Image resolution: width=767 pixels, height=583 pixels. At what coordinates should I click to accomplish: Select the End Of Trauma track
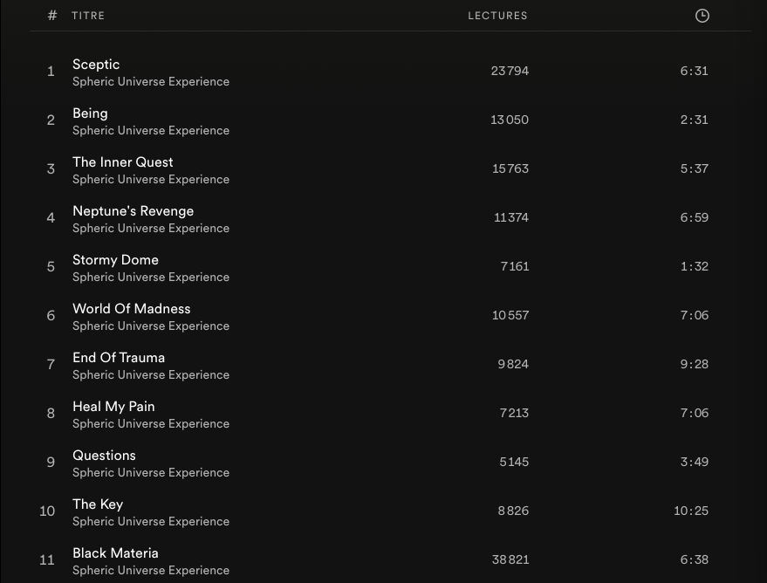[x=119, y=358]
